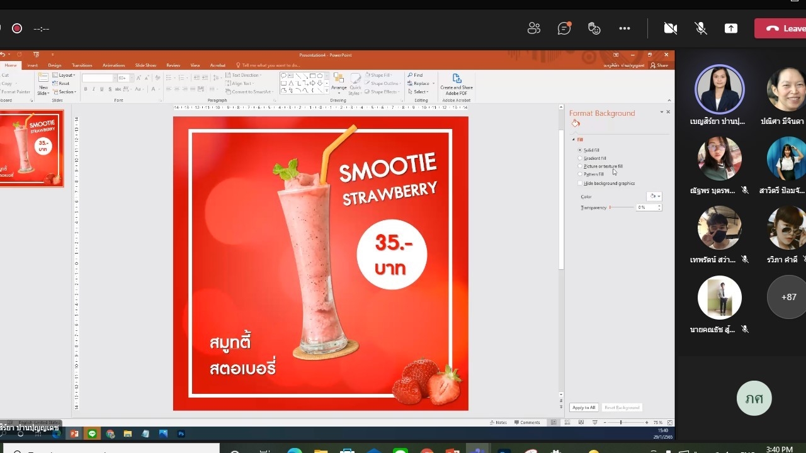Viewport: 806px width, 453px height.
Task: Open more actions ellipsis in Teams
Action: pyautogui.click(x=624, y=28)
